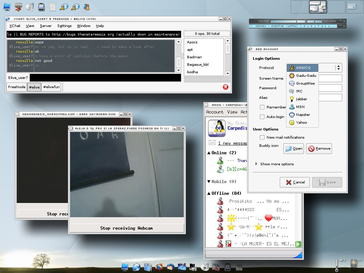Click the monitor icon in the top launcher
The image size is (364, 273).
(7, 7)
